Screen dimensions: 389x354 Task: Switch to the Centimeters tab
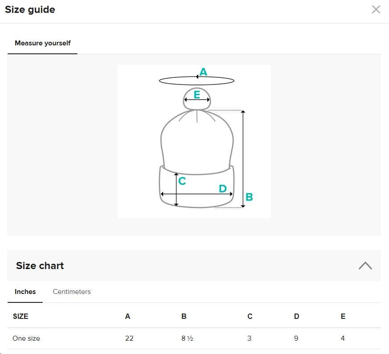pos(71,292)
